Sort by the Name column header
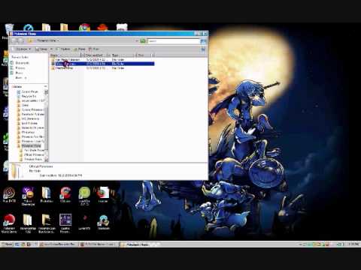The height and width of the screenshot is (270, 361). [x=65, y=55]
